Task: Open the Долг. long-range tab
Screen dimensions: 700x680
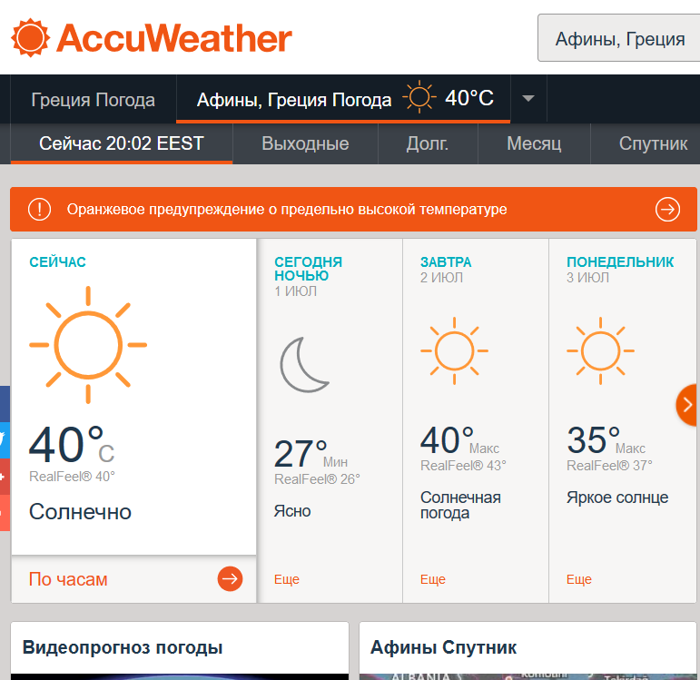Action: tap(427, 143)
